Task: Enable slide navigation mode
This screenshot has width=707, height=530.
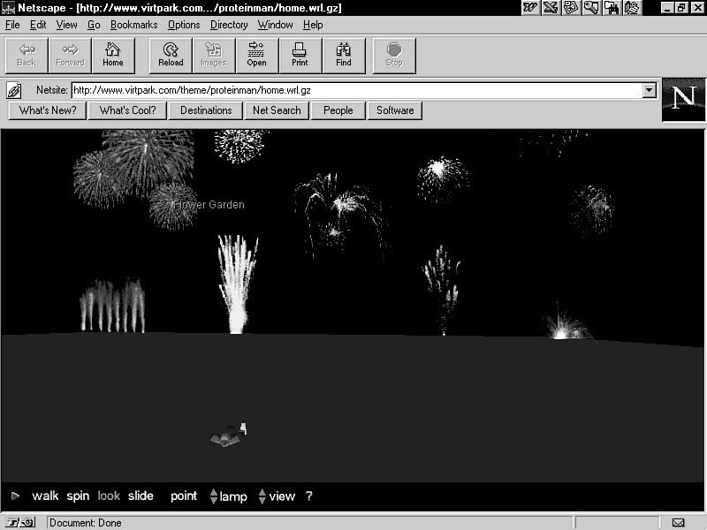Action: pyautogui.click(x=141, y=496)
